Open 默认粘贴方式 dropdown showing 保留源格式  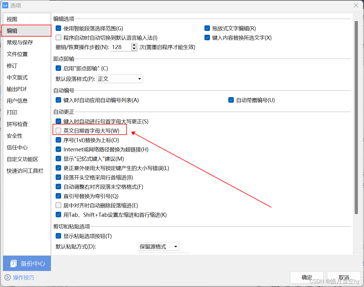(x=159, y=247)
